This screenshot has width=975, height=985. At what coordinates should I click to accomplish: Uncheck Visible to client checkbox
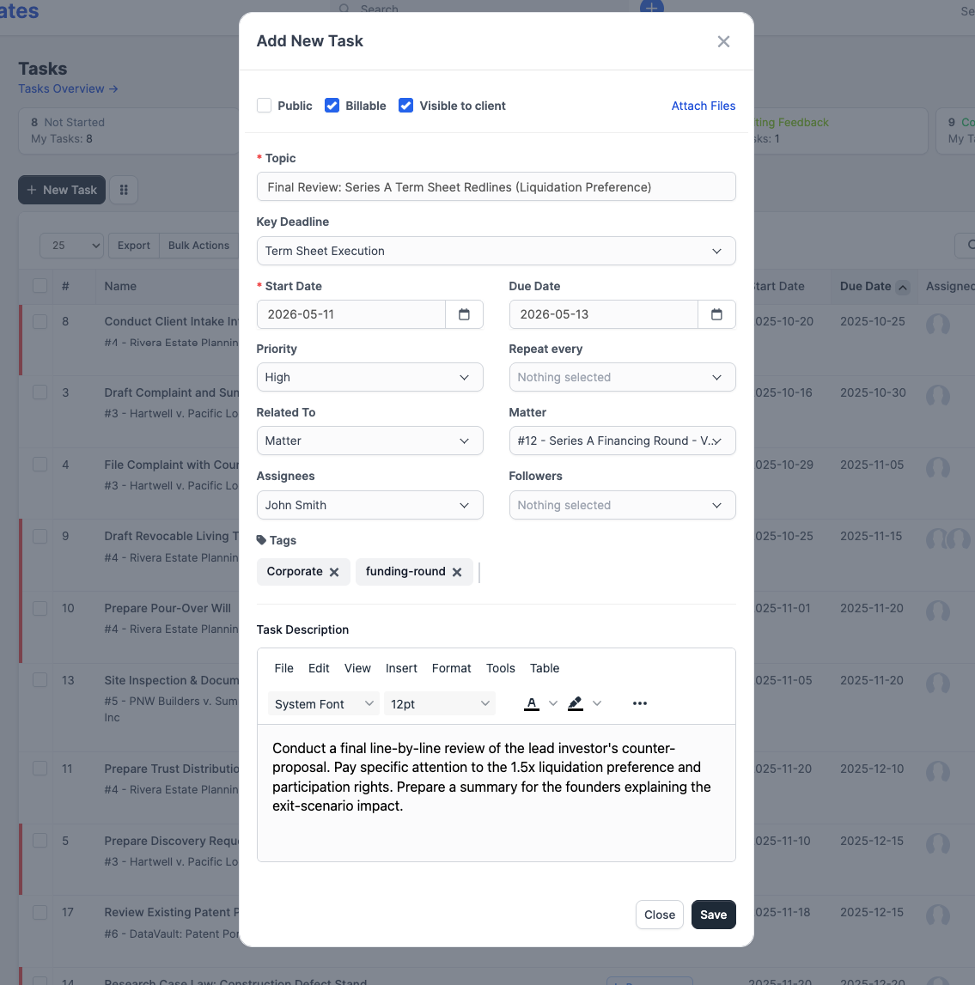click(x=405, y=106)
